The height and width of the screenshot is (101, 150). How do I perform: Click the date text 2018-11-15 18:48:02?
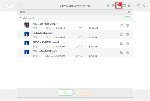pyautogui.click(x=55, y=37)
